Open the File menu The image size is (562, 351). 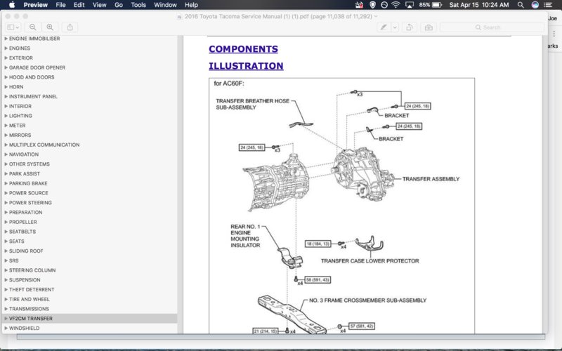[60, 5]
